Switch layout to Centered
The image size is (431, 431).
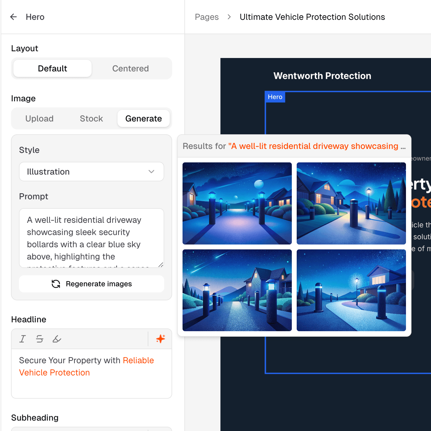coord(131,68)
